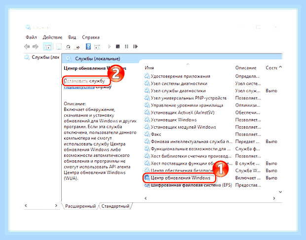Click the Forward arrow in the toolbar
Image resolution: width=306 pixels, height=240 pixels.
tap(36, 47)
